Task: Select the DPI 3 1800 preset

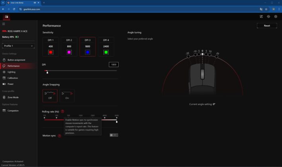Action: (88, 47)
